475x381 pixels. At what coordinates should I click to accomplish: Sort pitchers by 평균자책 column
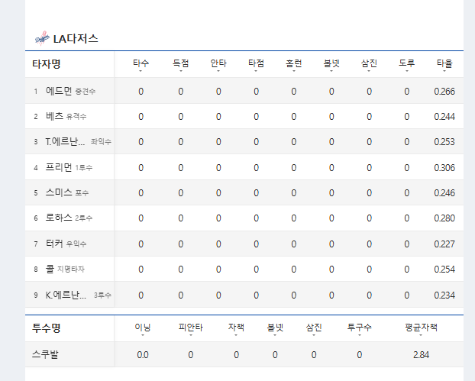421,328
